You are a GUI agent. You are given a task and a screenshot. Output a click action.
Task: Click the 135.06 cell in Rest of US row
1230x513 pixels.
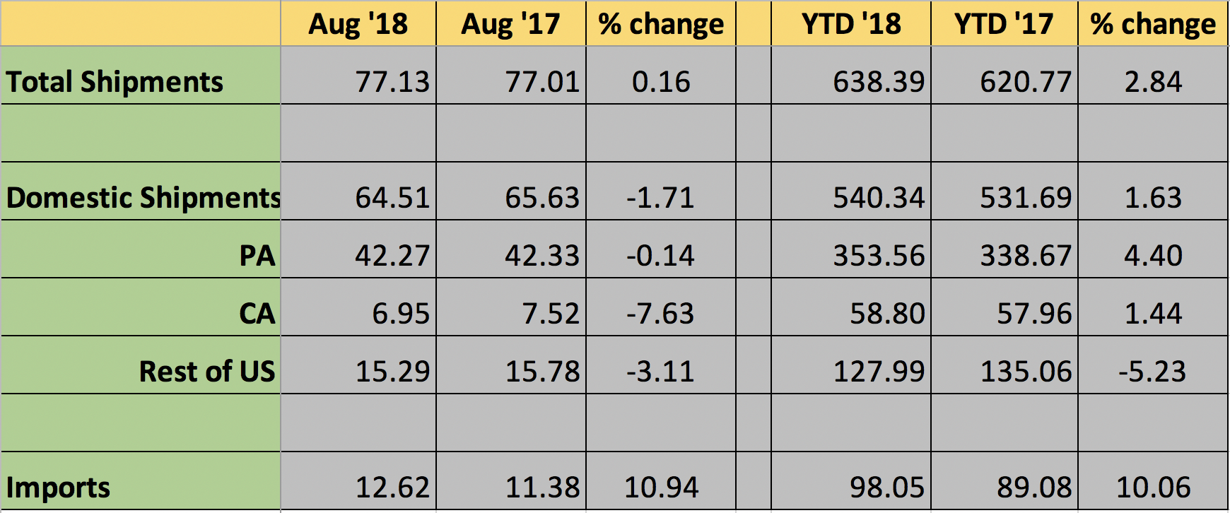tap(1026, 371)
